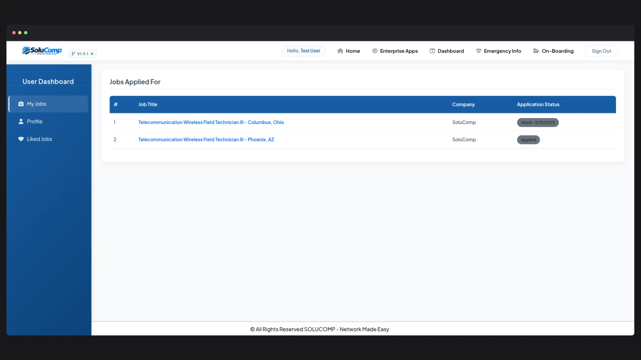Click the Dashboard panel icon
This screenshot has height=360, width=641.
pos(432,51)
